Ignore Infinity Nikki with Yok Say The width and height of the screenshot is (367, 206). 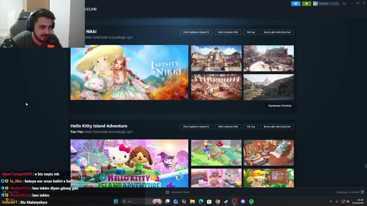click(251, 32)
